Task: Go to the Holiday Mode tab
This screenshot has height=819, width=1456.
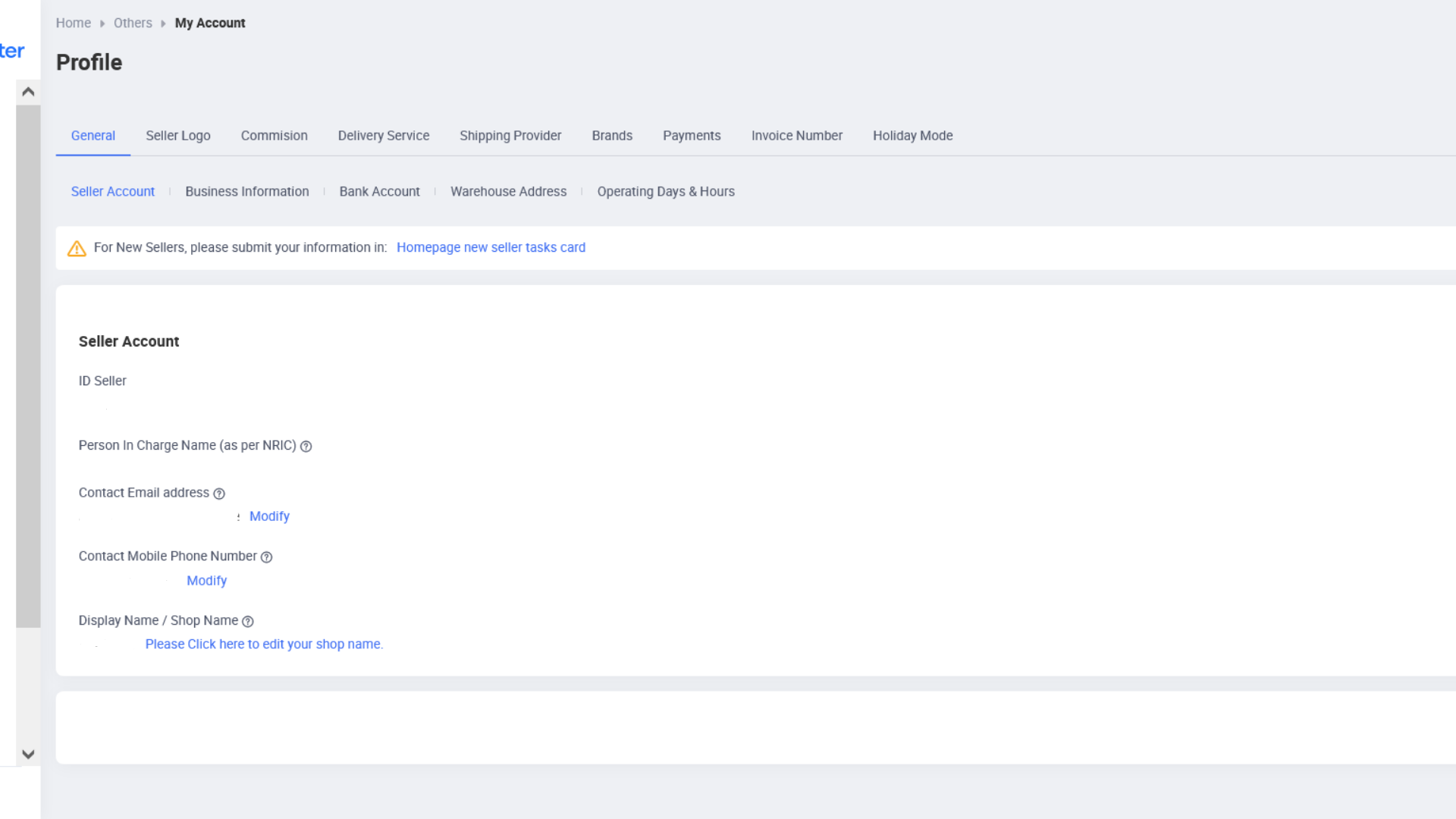Action: click(x=912, y=136)
